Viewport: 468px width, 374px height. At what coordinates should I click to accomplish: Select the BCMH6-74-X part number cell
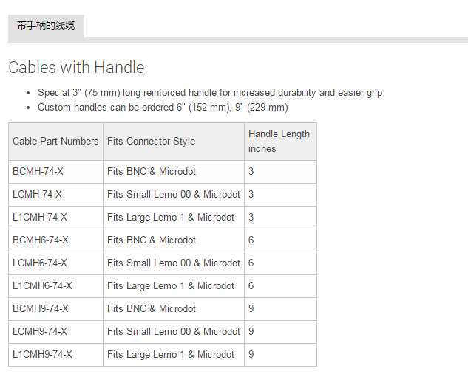click(x=41, y=240)
